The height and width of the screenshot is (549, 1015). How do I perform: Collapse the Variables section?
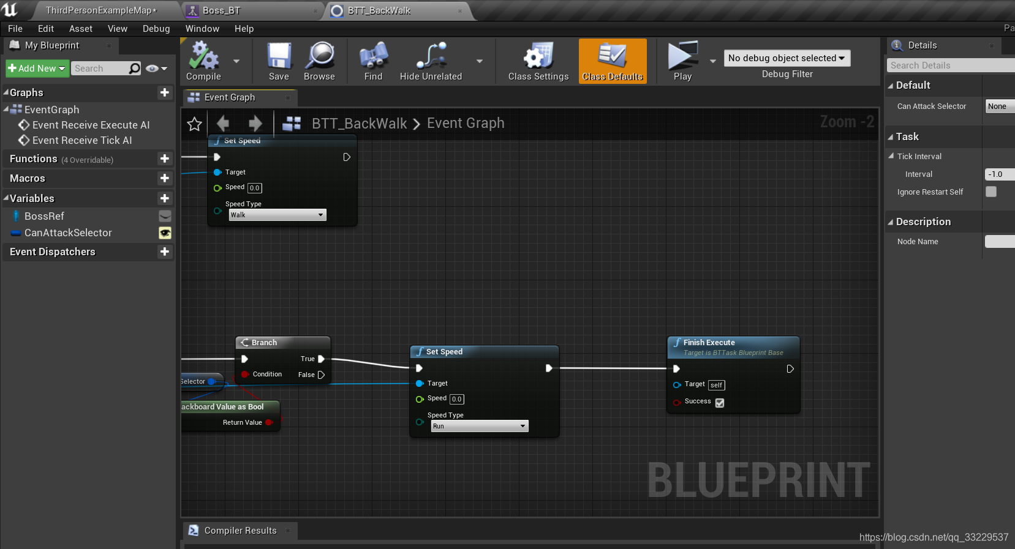[x=6, y=198]
